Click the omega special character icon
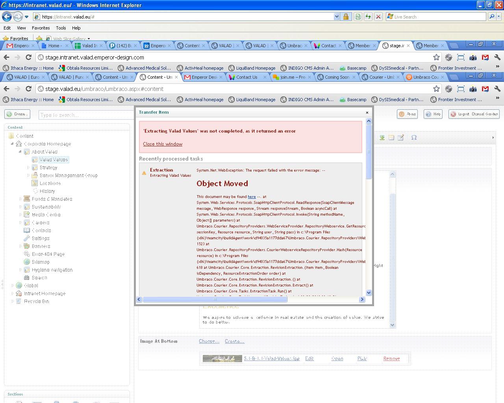 [x=414, y=137]
